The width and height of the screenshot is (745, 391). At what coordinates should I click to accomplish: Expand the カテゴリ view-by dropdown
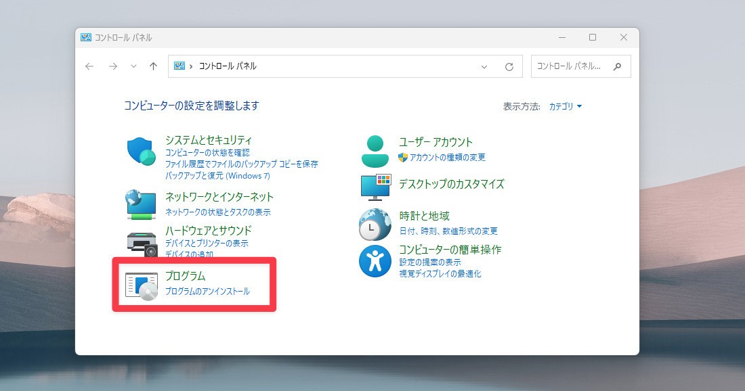[566, 106]
